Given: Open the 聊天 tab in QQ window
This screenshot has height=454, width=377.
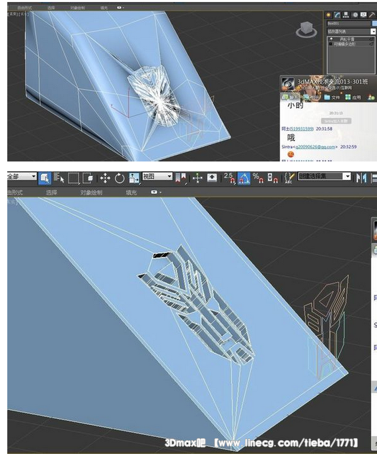Looking at the screenshot, I should (290, 97).
